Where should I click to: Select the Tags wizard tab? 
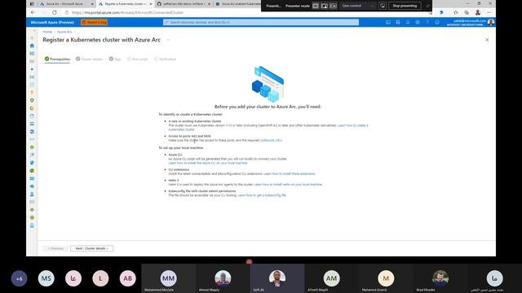(x=115, y=59)
